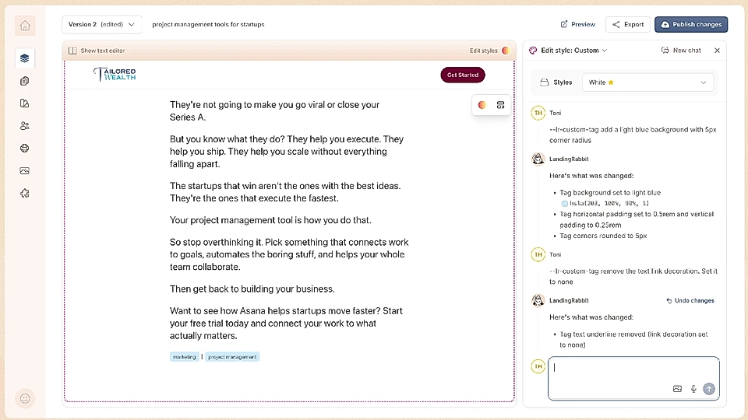Click inside the chat message input field
Image resolution: width=748 pixels, height=420 pixels.
633,378
